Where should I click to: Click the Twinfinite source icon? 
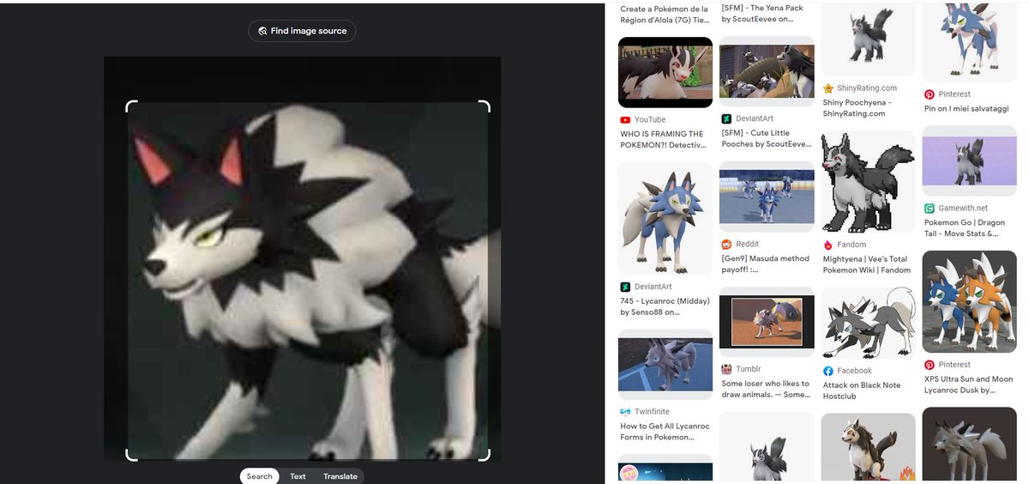[x=625, y=412]
